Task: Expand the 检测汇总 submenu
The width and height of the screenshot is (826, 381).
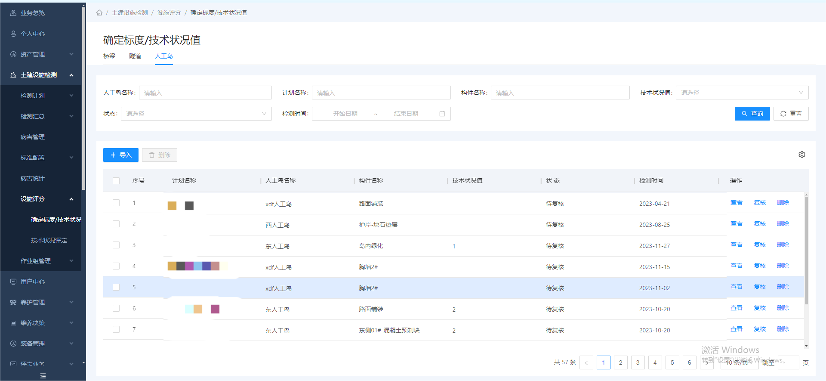Action: tap(71, 116)
